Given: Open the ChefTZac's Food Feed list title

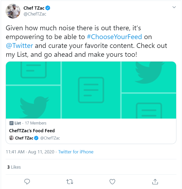Looking at the screenshot, I should (x=32, y=131).
